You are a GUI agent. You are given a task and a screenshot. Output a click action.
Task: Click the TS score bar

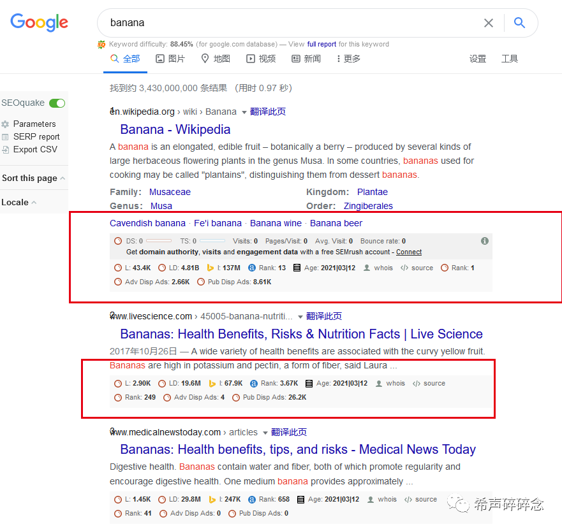[x=212, y=241]
